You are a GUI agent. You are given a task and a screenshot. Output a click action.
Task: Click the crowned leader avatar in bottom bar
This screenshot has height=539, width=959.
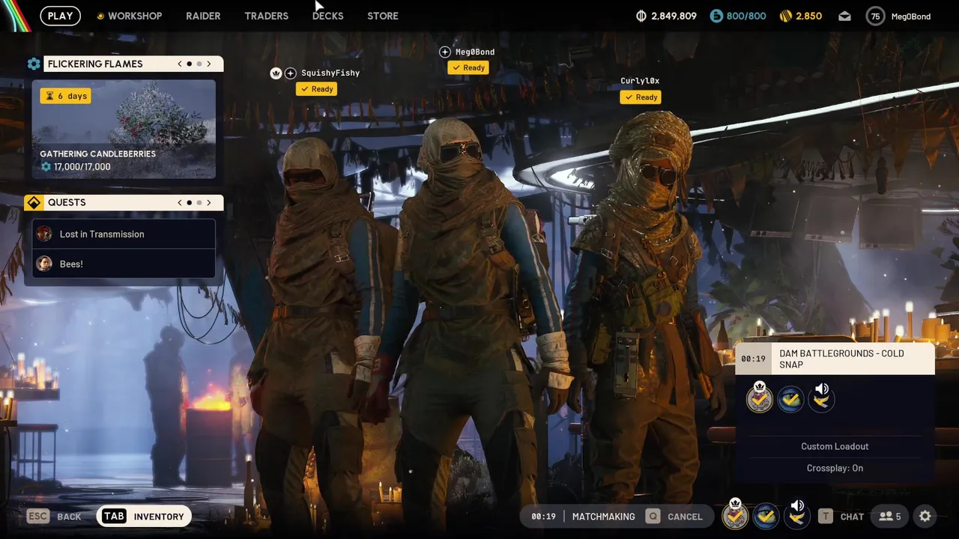click(x=735, y=515)
